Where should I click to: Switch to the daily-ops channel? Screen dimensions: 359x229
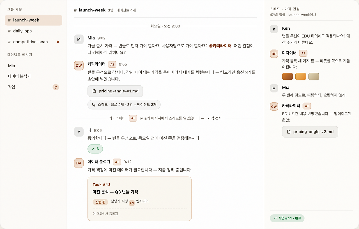(x=33, y=31)
